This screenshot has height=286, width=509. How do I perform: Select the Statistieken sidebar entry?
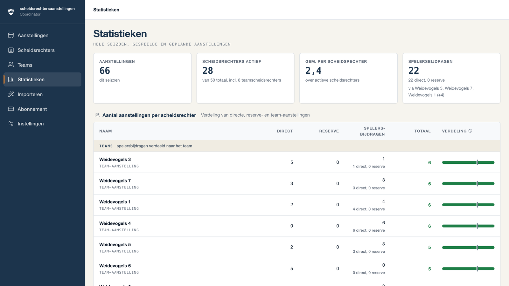point(42,79)
